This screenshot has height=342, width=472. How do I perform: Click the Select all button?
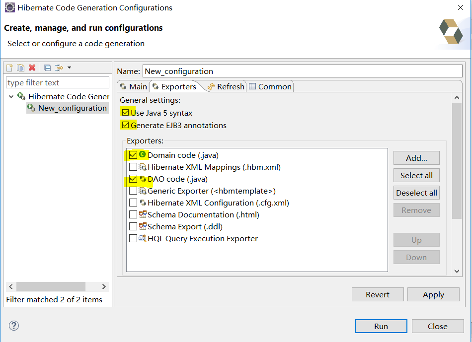pos(416,175)
